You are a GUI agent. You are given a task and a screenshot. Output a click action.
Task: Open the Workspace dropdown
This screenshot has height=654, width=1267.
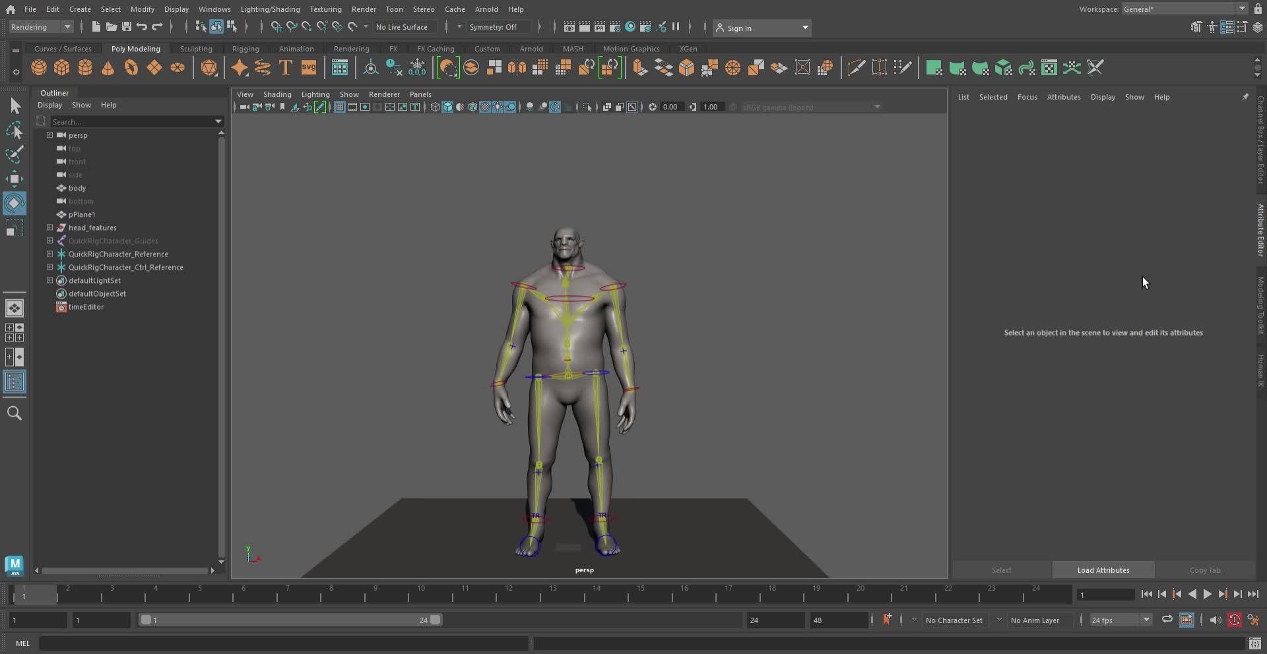(x=1181, y=9)
